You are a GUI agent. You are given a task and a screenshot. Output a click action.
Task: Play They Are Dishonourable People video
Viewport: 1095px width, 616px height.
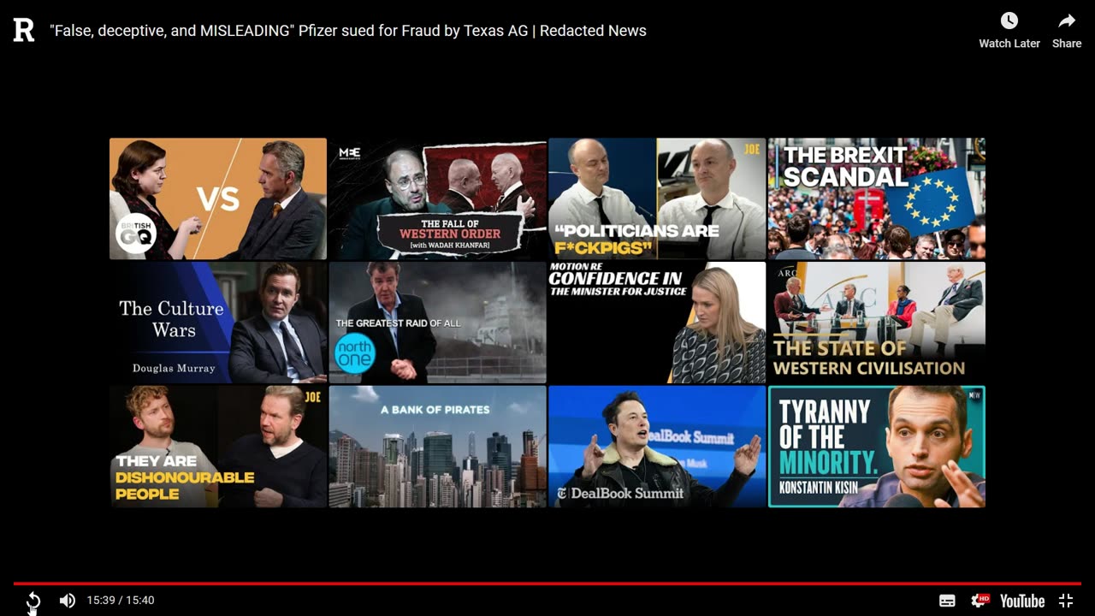[x=218, y=447]
